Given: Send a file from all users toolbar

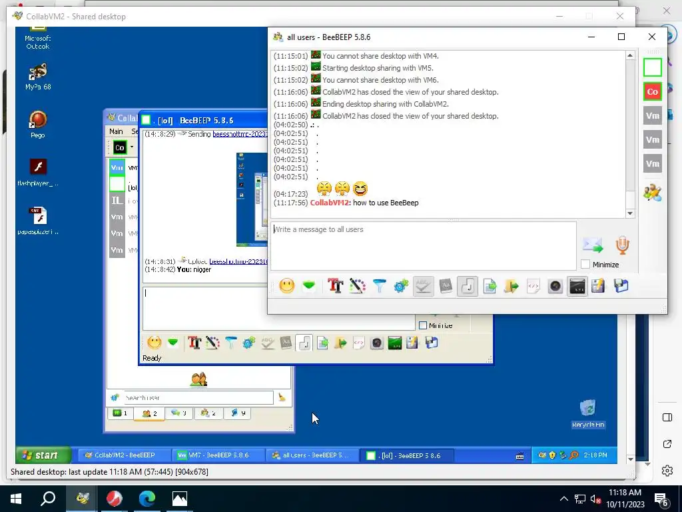Looking at the screenshot, I should [x=490, y=286].
